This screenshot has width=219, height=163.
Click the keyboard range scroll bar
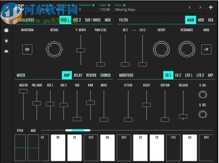[x=78, y=130]
